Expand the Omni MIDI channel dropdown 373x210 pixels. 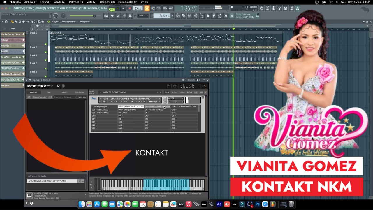pos(104,102)
